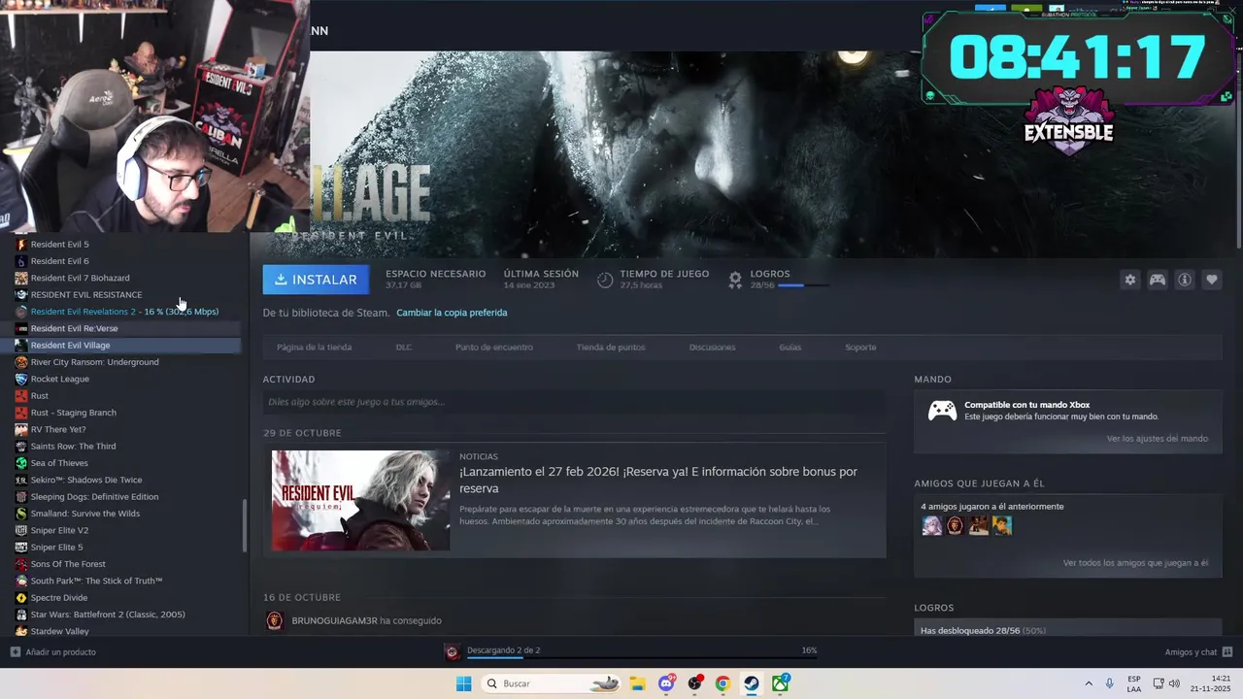The width and height of the screenshot is (1243, 699).
Task: Click Añadir un producto text
Action: (60, 651)
